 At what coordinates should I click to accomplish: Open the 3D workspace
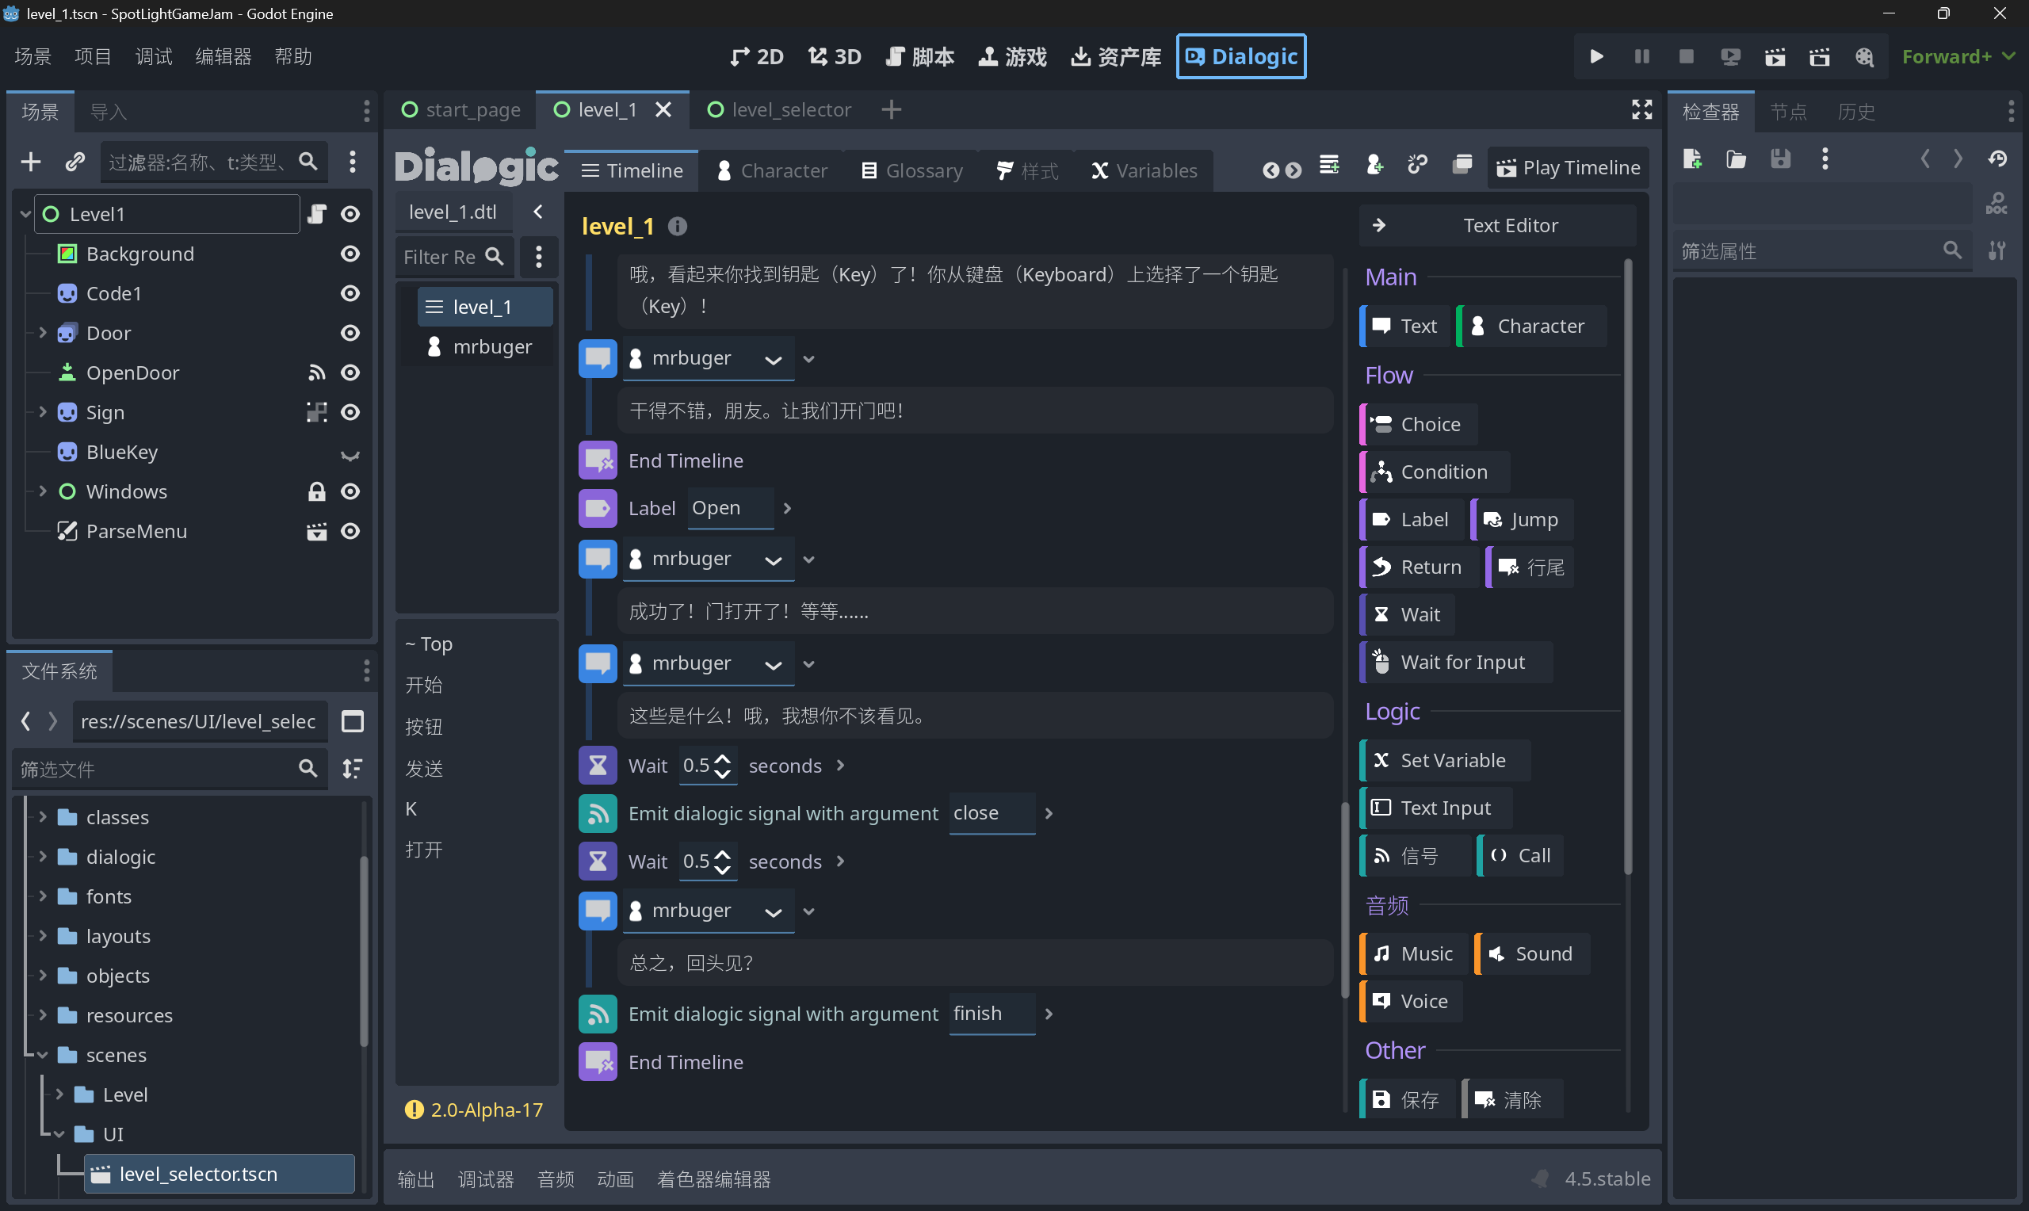pyautogui.click(x=833, y=56)
